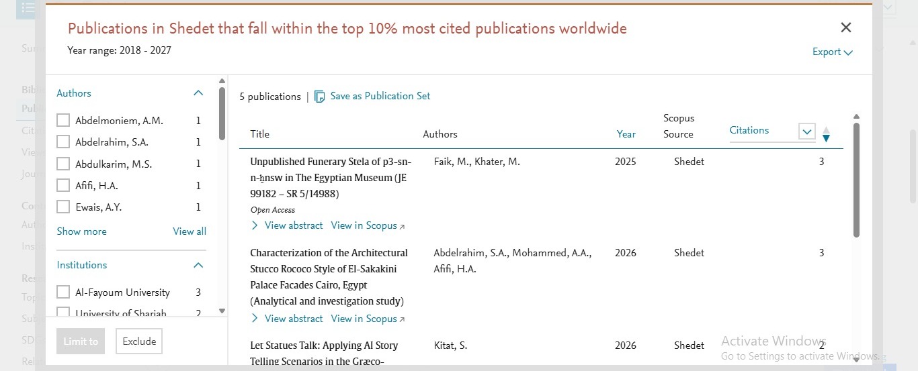This screenshot has width=918, height=371.
Task: Click the Limit to button
Action: pyautogui.click(x=81, y=341)
